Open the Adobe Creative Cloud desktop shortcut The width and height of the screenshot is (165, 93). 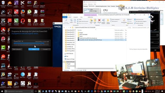pos(10,22)
